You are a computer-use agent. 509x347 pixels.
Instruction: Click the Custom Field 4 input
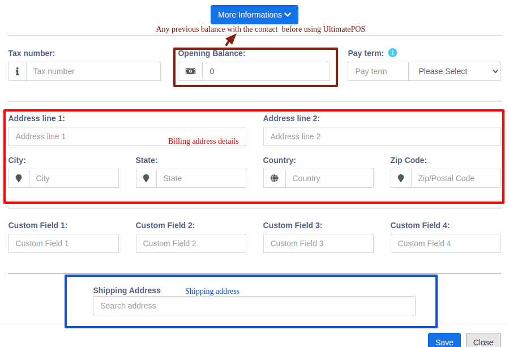(446, 243)
